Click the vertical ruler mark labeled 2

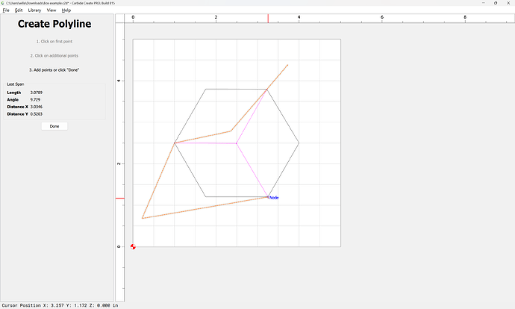pyautogui.click(x=119, y=163)
